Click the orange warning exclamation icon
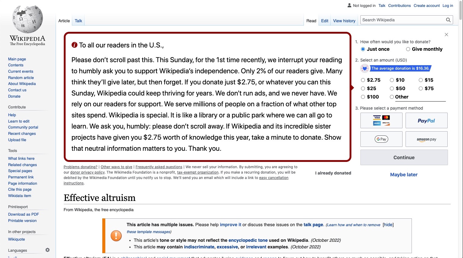 point(116,235)
